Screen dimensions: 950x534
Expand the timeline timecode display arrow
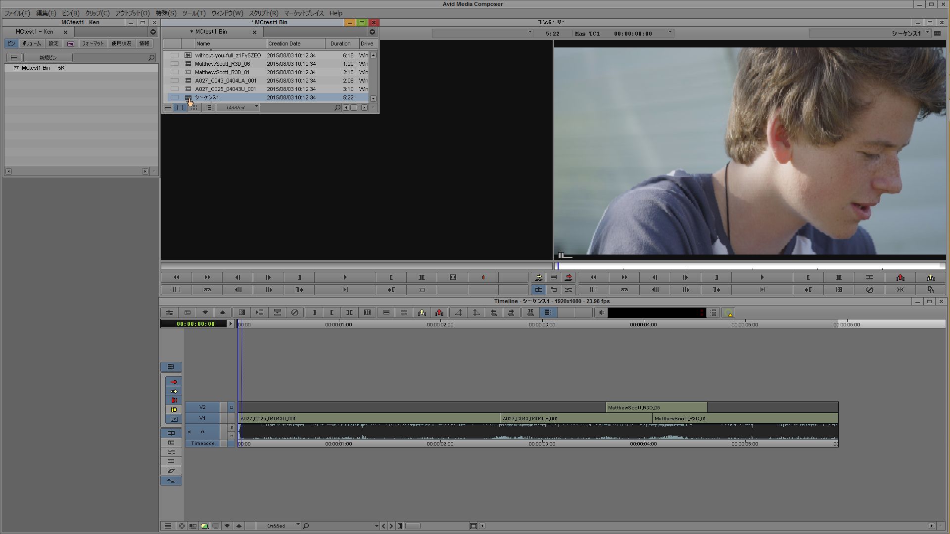(231, 324)
